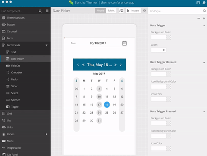
Task: Collapse the Date Trigger Hovered section
Action: (x=204, y=62)
